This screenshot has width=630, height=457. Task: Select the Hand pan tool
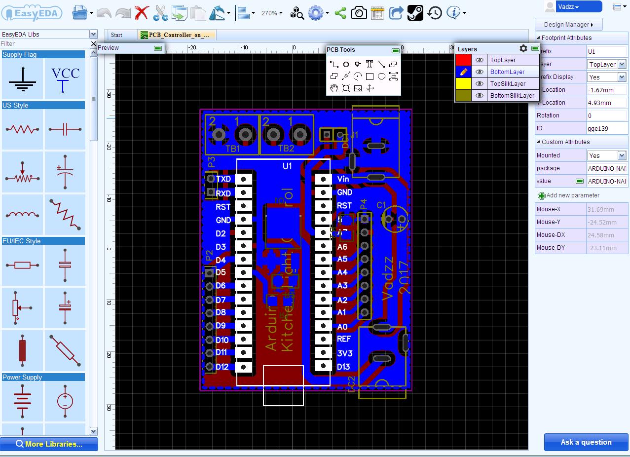pyautogui.click(x=334, y=88)
